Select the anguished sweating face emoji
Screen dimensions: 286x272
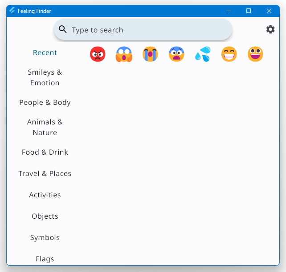(176, 54)
